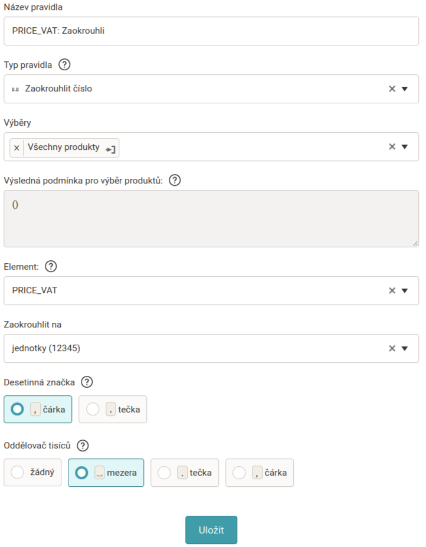
Task: Click help icon beside Výsledná podmínka label
Action: click(x=175, y=180)
